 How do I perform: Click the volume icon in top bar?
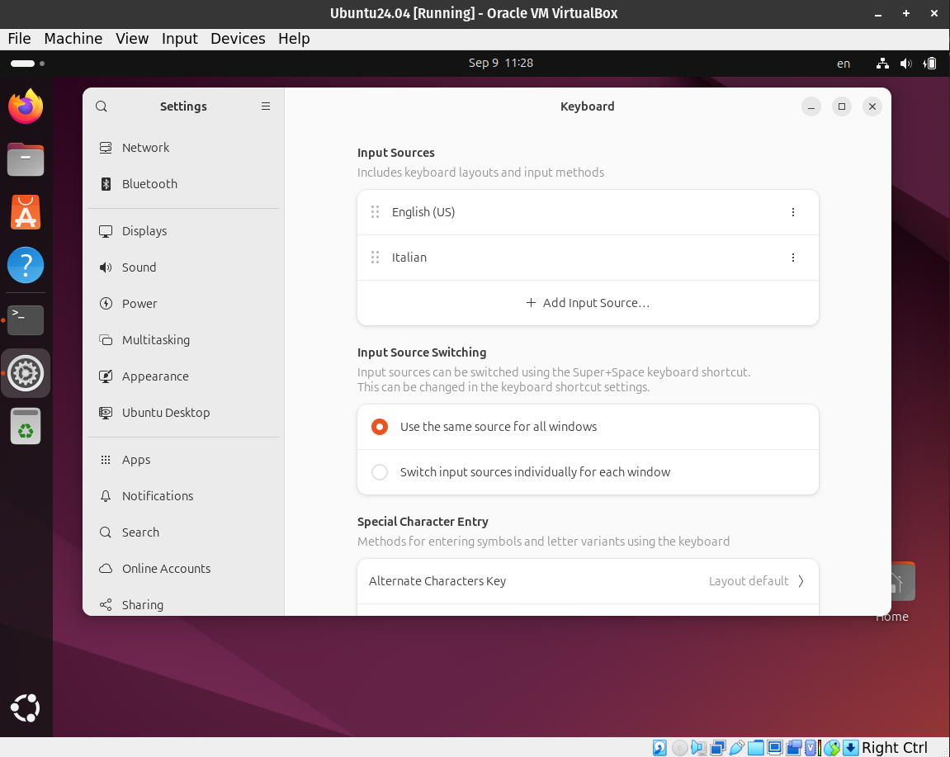click(905, 64)
